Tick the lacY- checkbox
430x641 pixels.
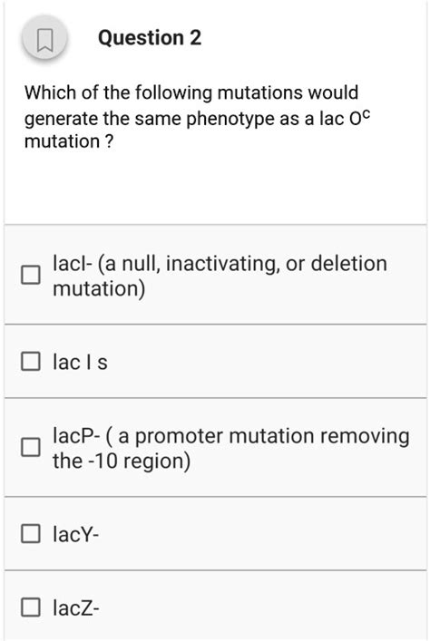click(31, 533)
